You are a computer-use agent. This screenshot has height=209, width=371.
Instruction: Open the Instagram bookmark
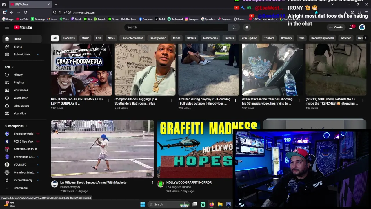tap(192, 19)
